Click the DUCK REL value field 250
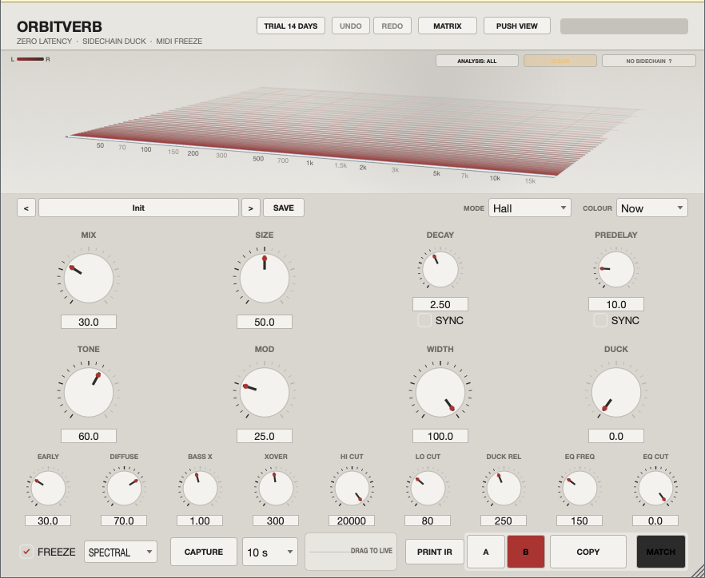Viewport: 705px width, 578px height. pyautogui.click(x=504, y=521)
